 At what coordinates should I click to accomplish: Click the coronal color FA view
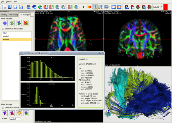(138, 38)
